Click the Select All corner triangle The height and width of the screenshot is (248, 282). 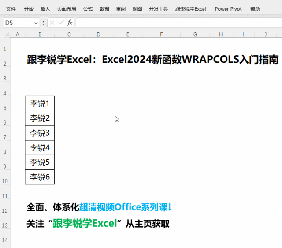pos(7,34)
